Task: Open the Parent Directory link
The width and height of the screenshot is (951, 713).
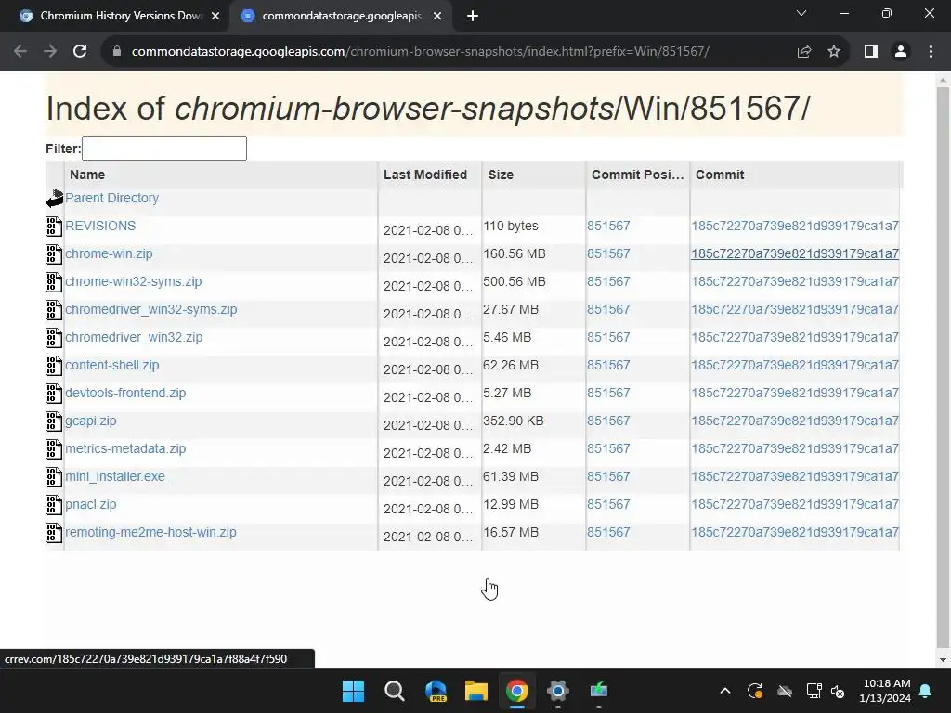Action: (111, 199)
